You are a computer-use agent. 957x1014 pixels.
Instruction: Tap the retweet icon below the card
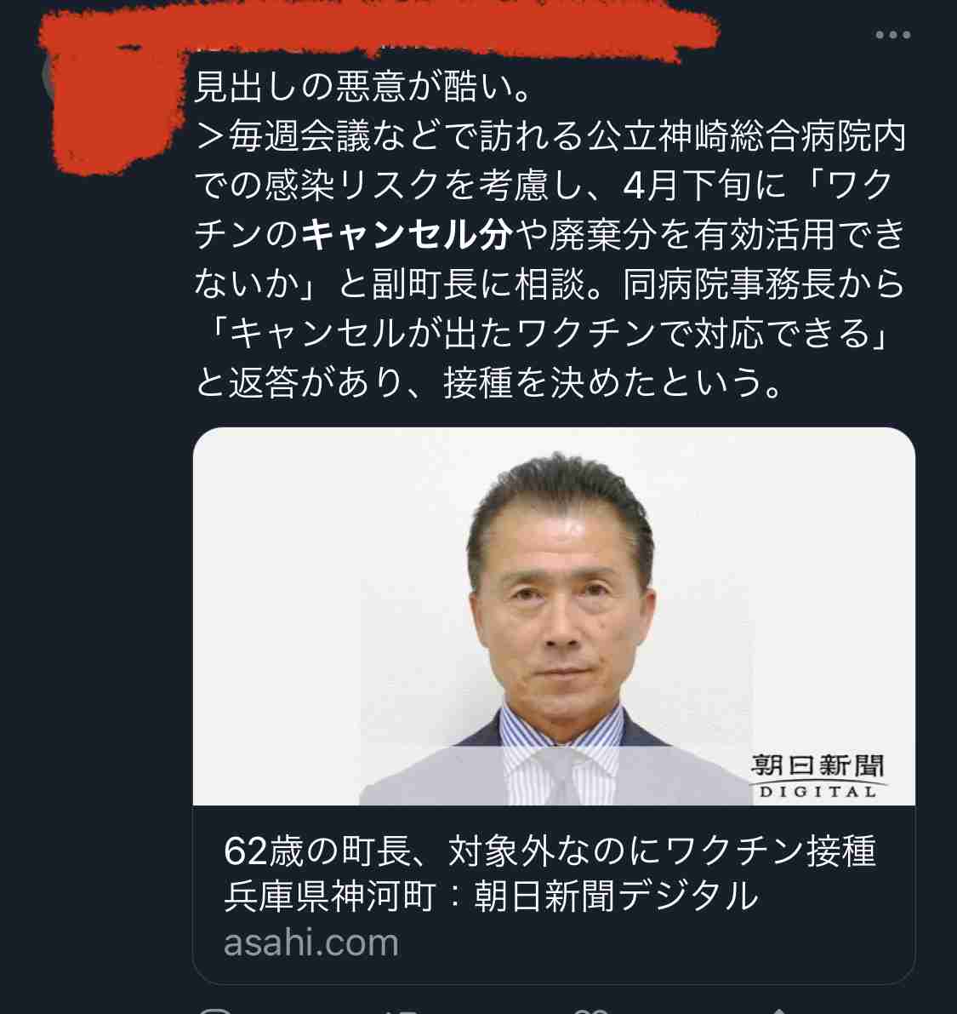click(401, 1011)
